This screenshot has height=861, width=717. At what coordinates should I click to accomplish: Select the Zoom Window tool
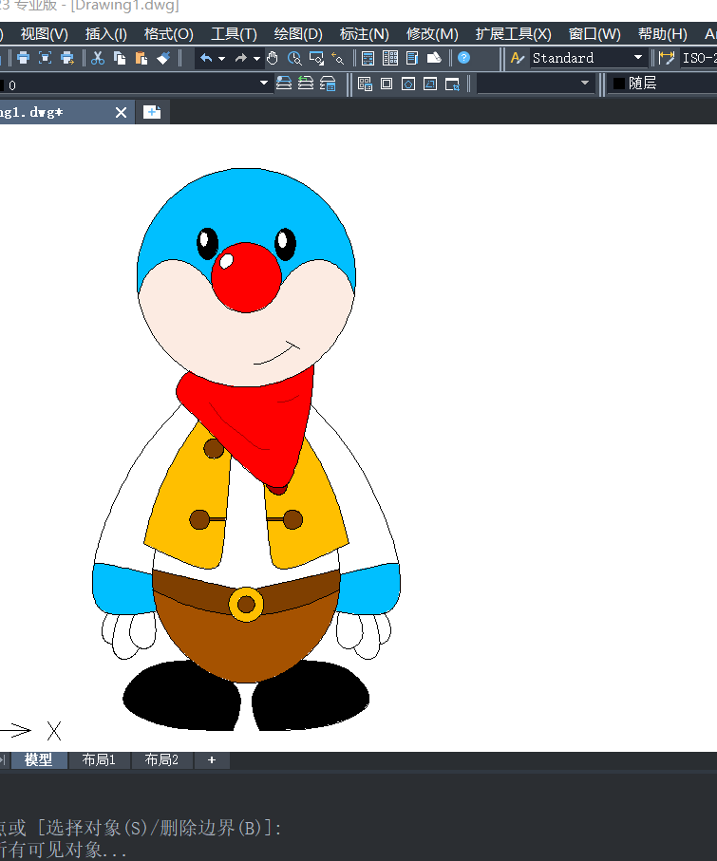pyautogui.click(x=316, y=58)
